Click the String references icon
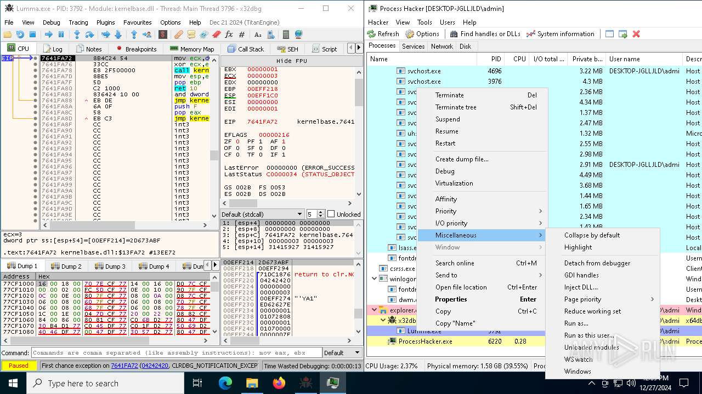 pyautogui.click(x=258, y=34)
